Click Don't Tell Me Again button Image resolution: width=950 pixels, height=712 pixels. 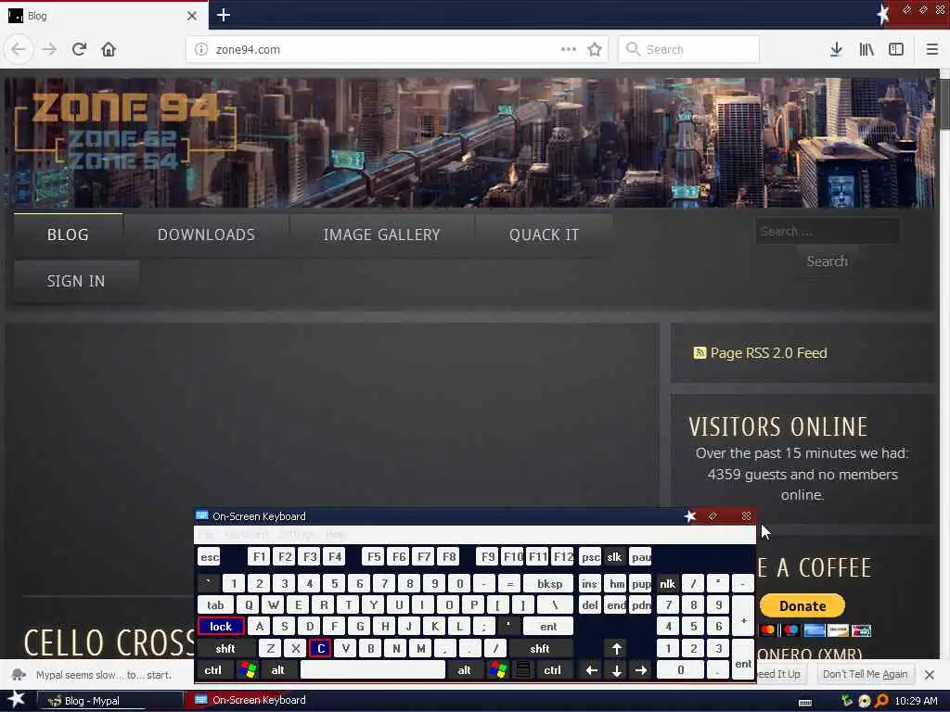click(865, 674)
